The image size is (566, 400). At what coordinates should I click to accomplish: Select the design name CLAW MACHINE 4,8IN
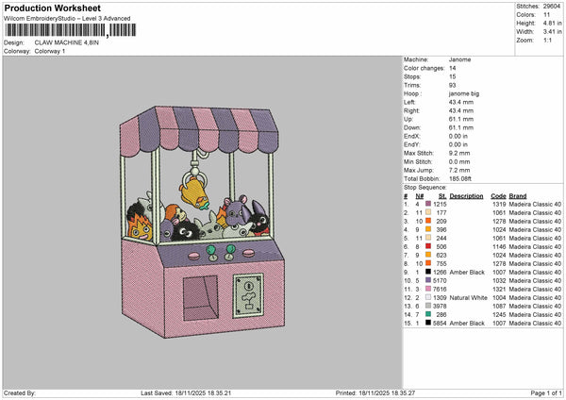tap(66, 42)
